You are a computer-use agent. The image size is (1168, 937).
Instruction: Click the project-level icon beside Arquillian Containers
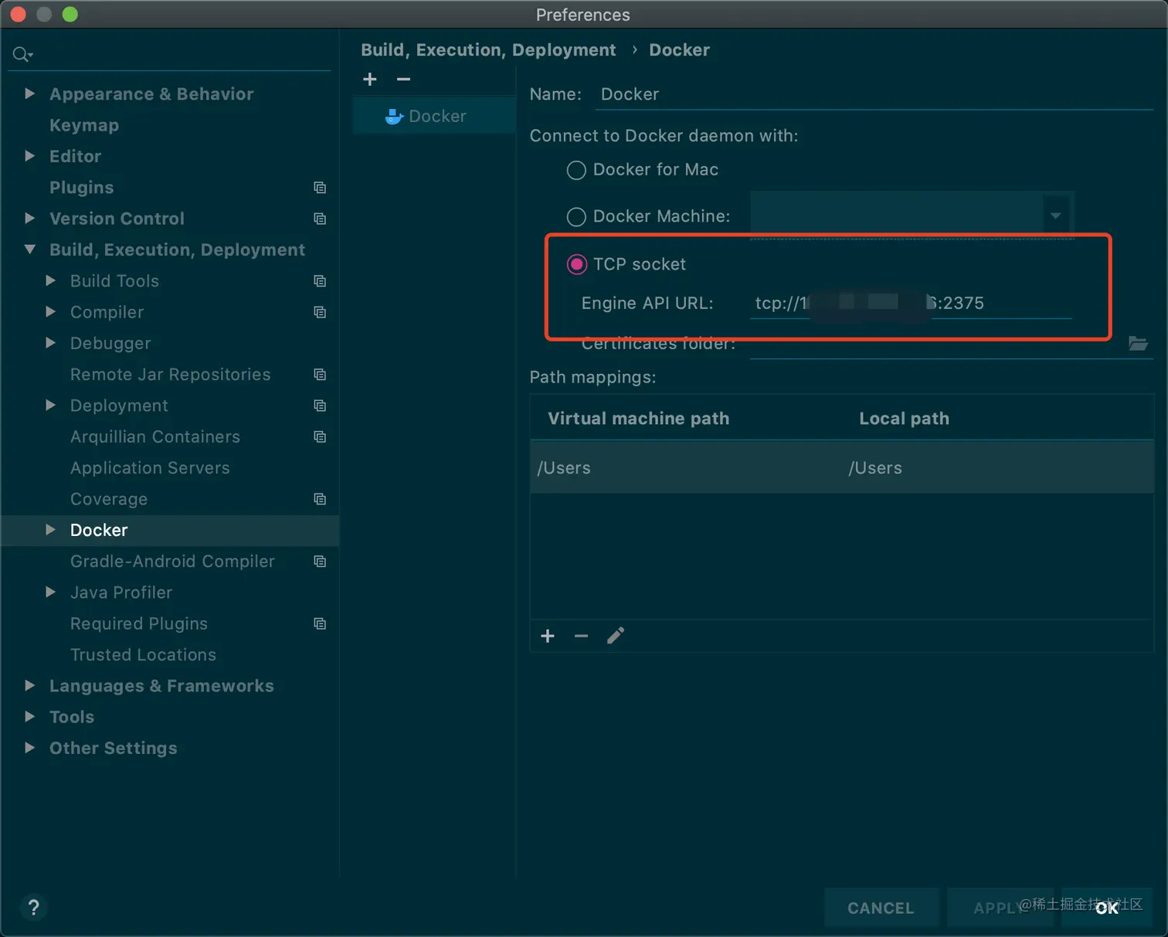pyautogui.click(x=320, y=436)
